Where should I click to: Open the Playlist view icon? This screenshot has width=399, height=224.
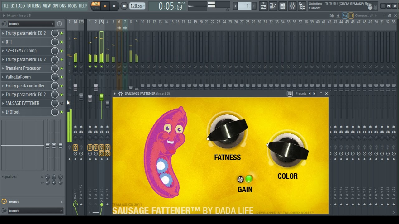tap(263, 6)
